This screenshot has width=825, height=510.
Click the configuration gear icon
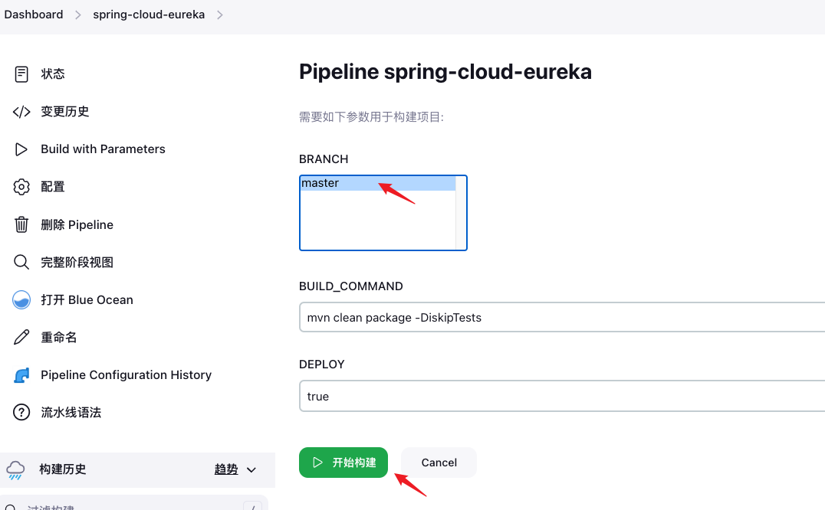[21, 187]
